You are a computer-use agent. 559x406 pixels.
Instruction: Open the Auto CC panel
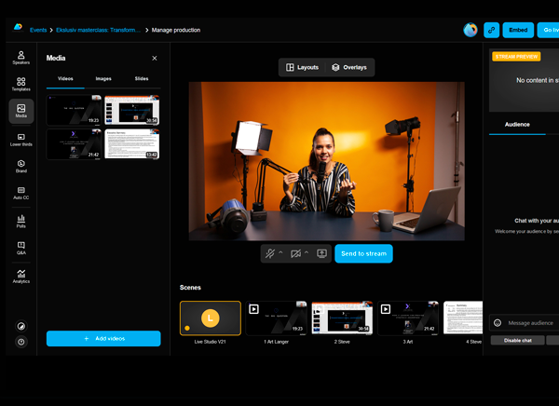tap(21, 193)
